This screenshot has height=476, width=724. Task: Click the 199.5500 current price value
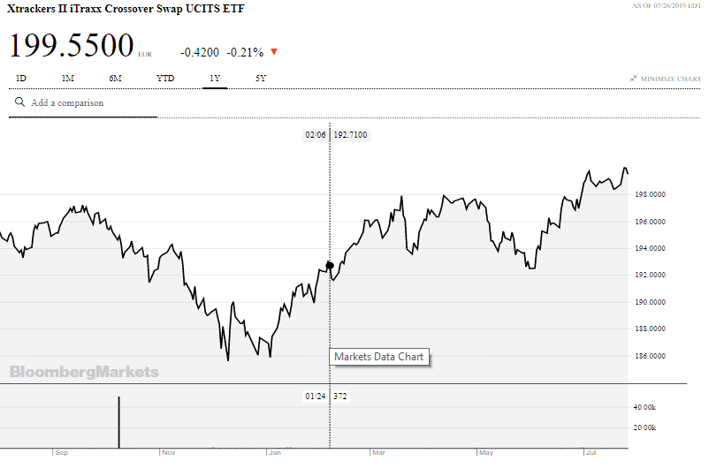point(72,45)
